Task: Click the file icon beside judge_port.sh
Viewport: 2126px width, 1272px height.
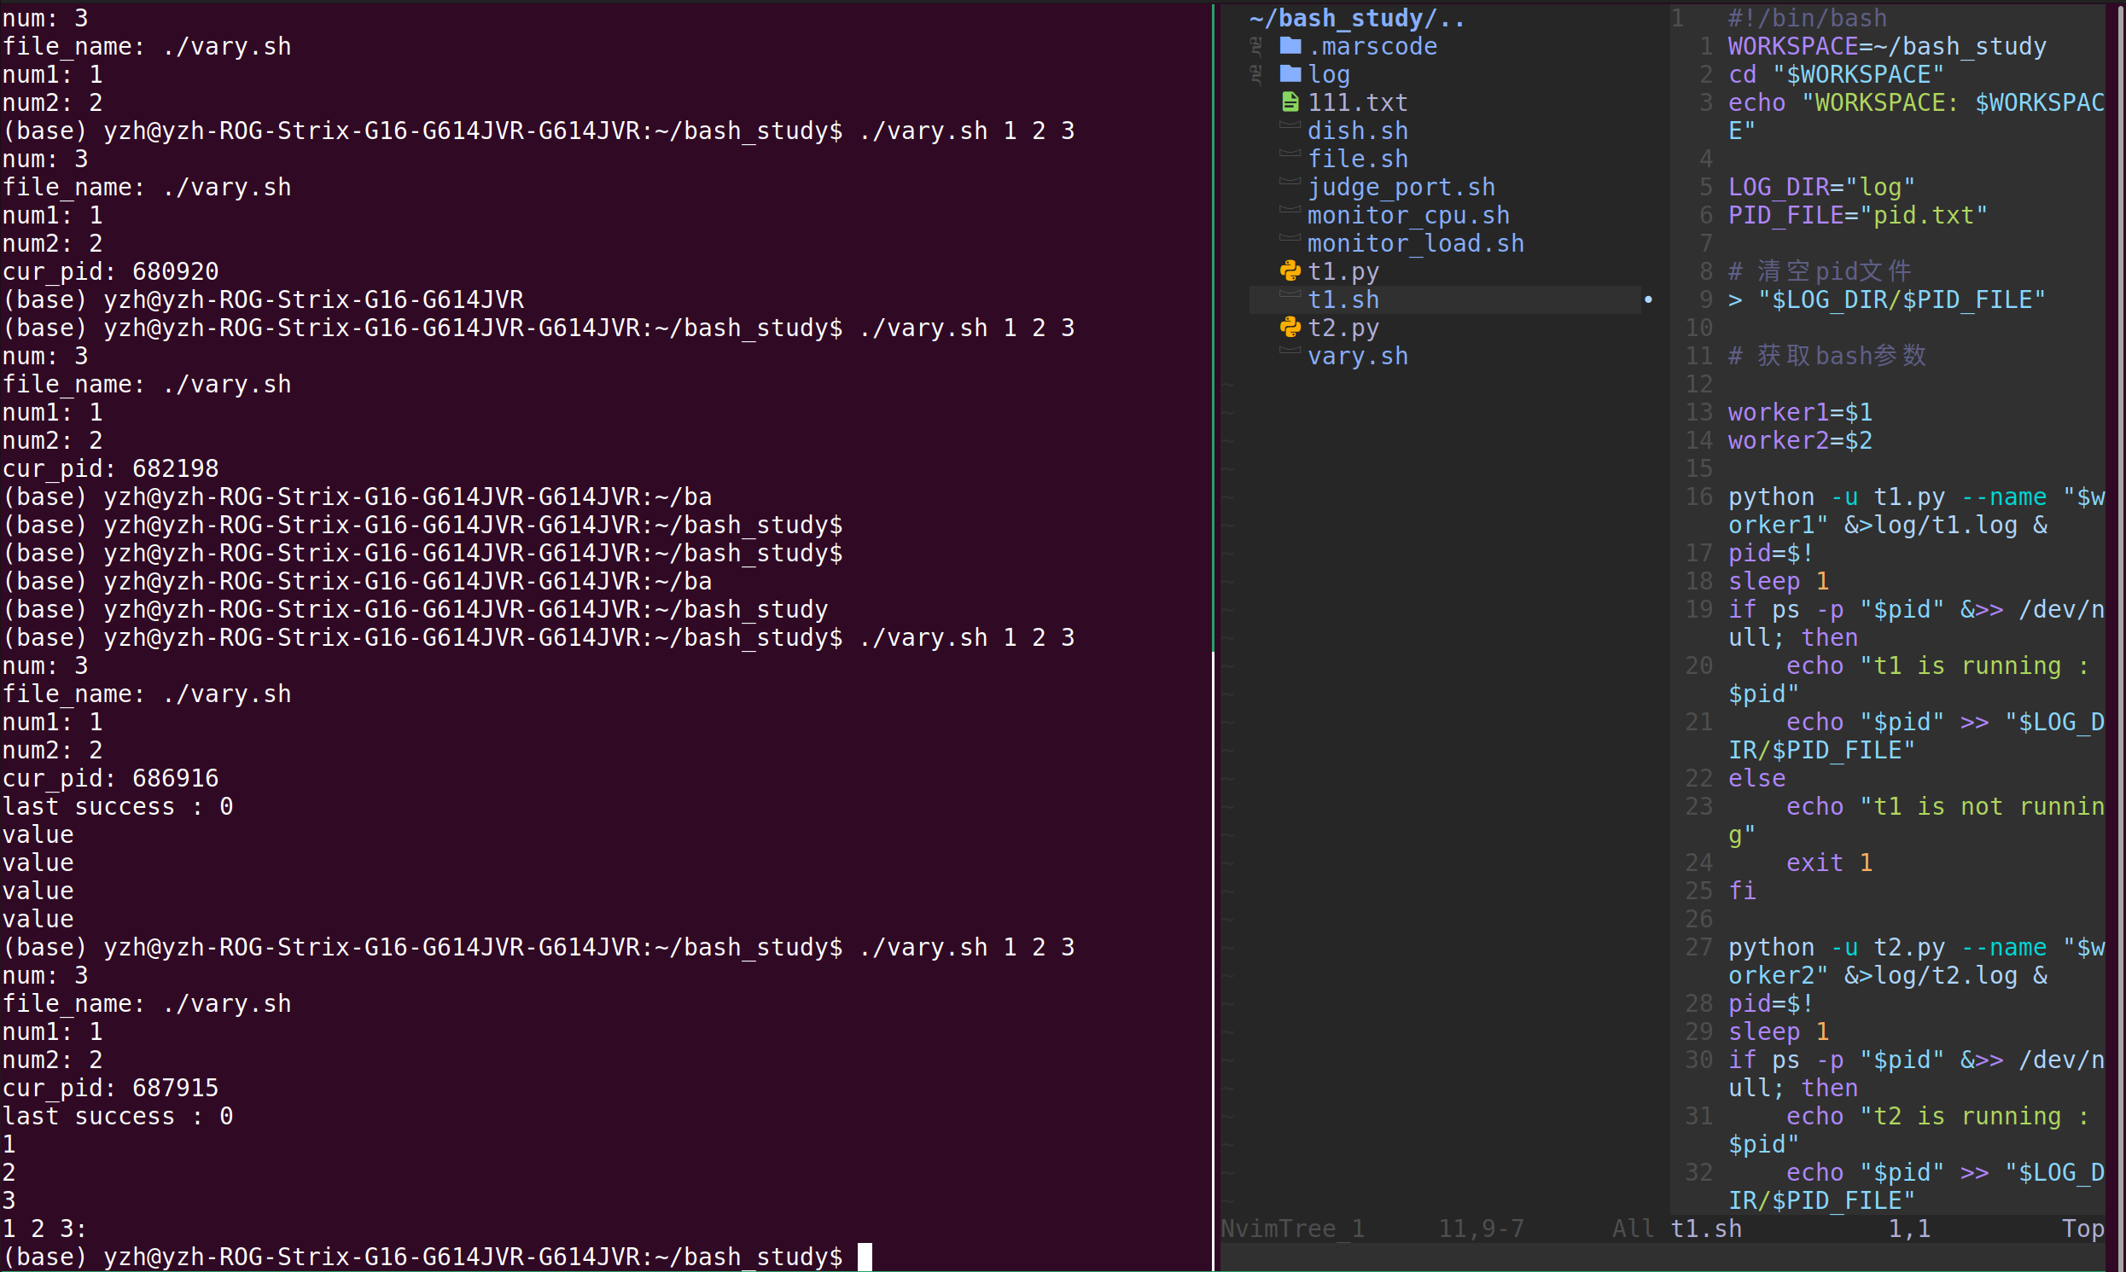Action: pos(1290,182)
